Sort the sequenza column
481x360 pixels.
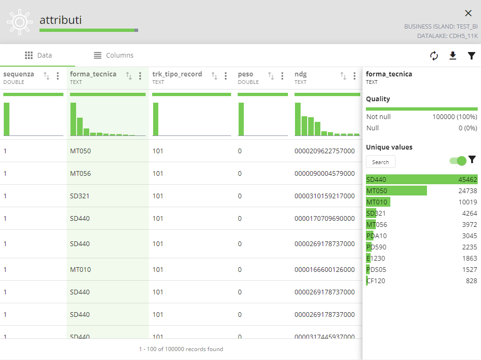[47, 76]
